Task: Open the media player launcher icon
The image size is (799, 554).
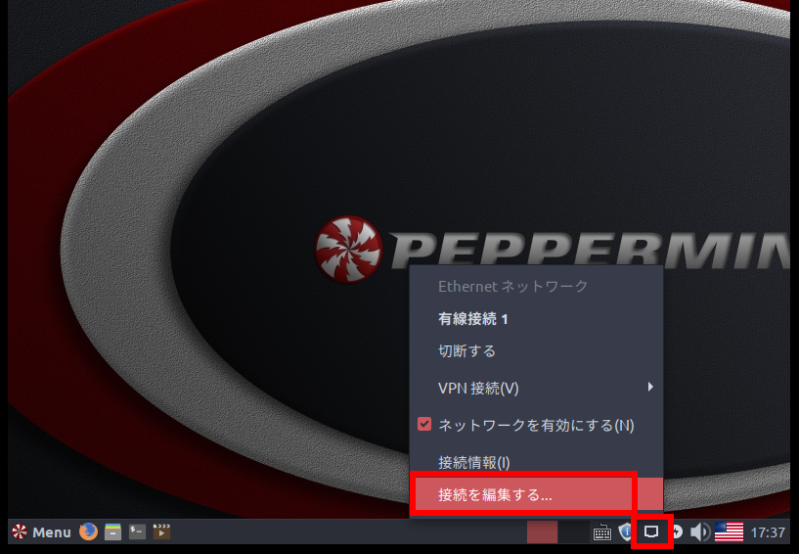Action: pos(161,531)
